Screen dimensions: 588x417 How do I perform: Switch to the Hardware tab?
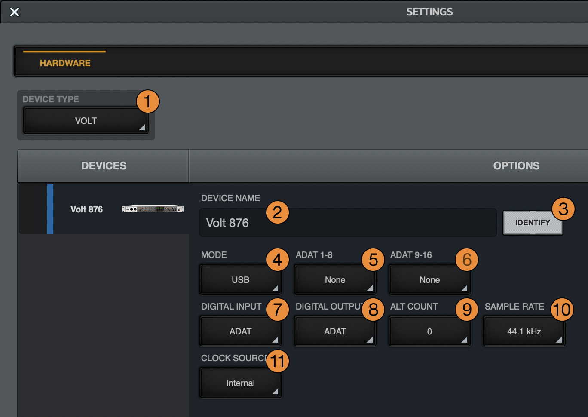click(x=65, y=63)
